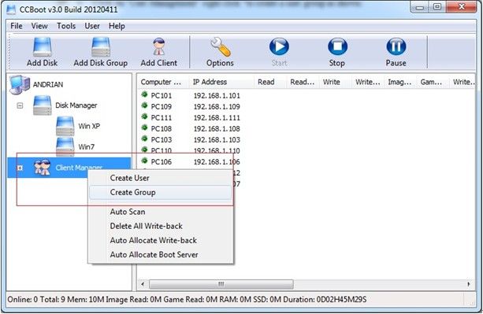Viewport: 483px width, 314px height.
Task: Select IP address 192.168.1.103
Action: click(217, 140)
